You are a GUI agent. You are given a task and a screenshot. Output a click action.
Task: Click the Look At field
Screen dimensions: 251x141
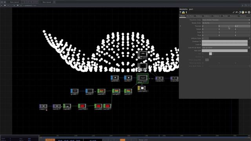[225, 44]
